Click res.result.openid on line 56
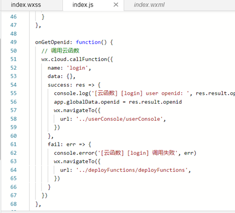The width and height of the screenshot is (235, 213). pos(155,102)
